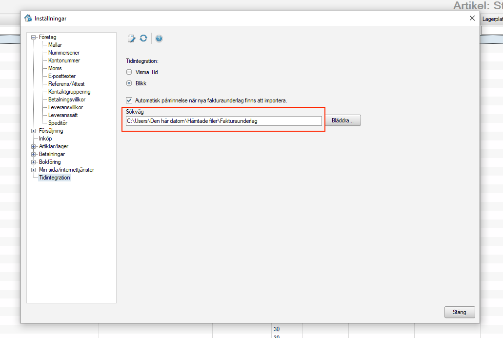Select Tidintegration in the tree
503x338 pixels.
tap(55, 178)
